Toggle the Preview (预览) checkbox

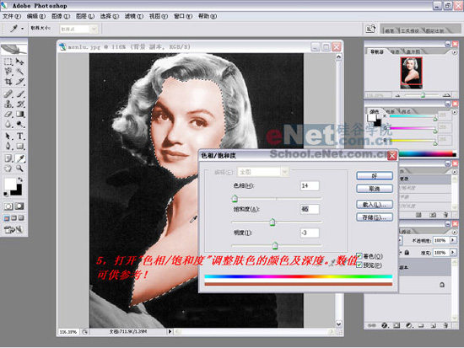pos(359,265)
